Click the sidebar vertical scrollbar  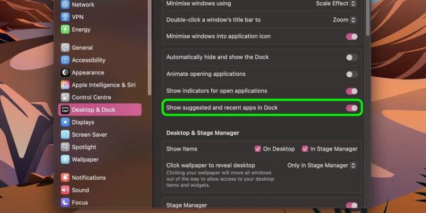[x=149, y=48]
